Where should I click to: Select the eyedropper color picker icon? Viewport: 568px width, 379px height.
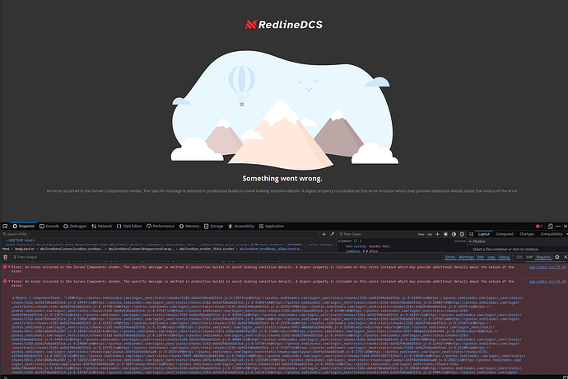(332, 234)
